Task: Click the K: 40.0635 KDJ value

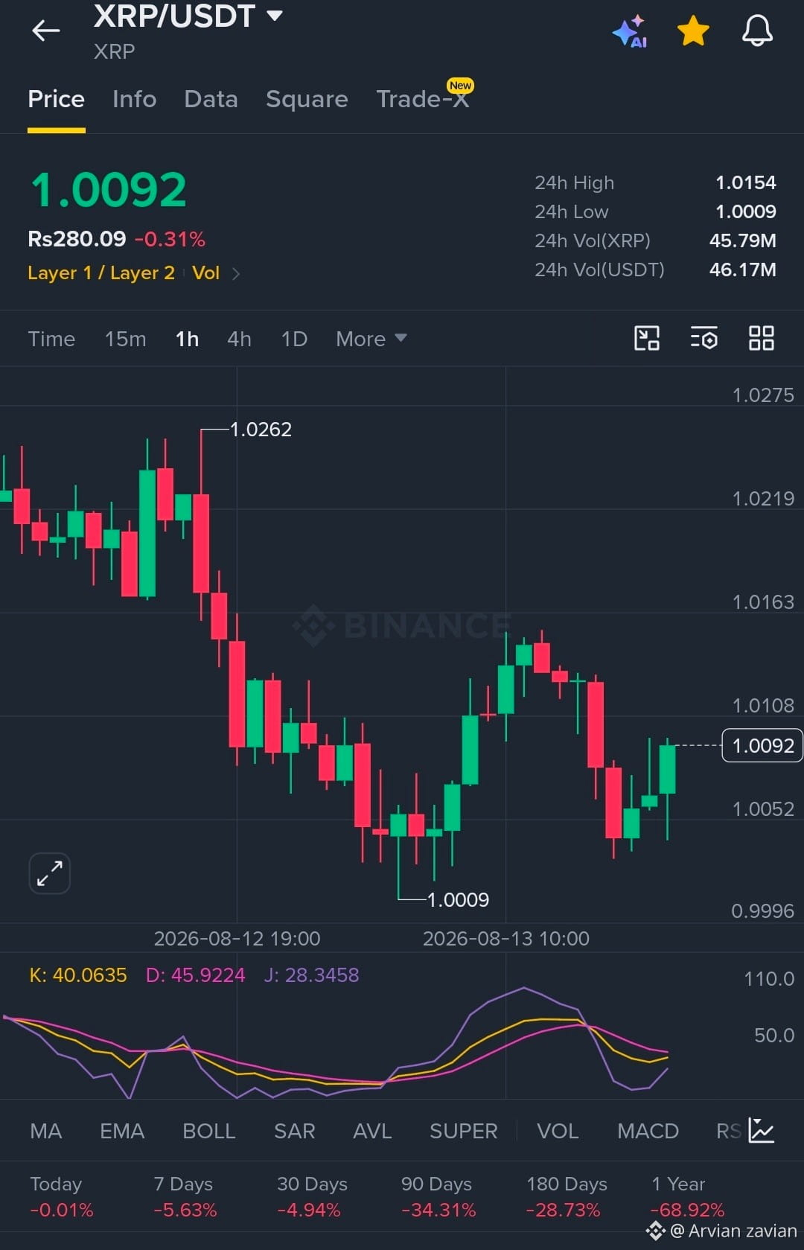Action: [77, 975]
